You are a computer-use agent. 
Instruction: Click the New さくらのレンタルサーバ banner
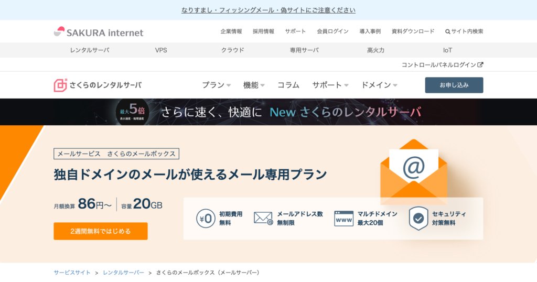tap(268, 112)
